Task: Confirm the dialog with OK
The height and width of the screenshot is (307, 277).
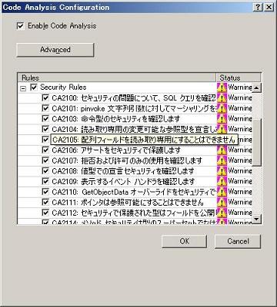Action: point(185,241)
